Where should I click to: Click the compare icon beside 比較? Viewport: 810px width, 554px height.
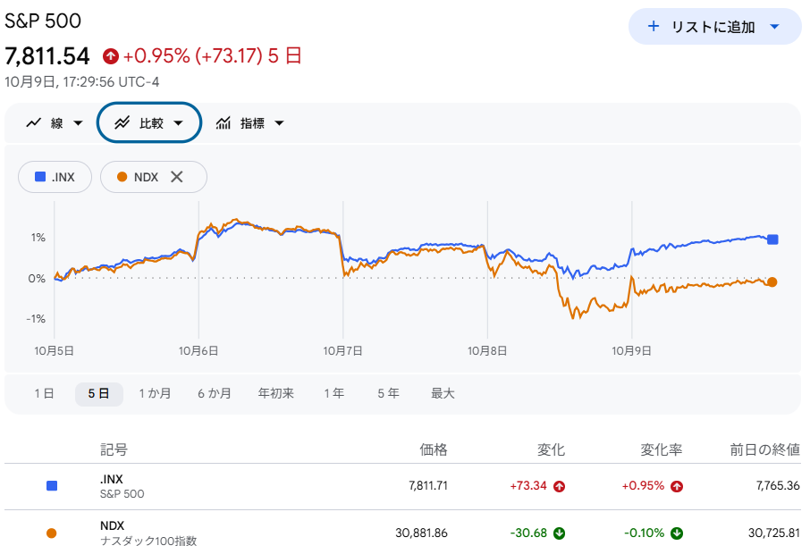(122, 123)
